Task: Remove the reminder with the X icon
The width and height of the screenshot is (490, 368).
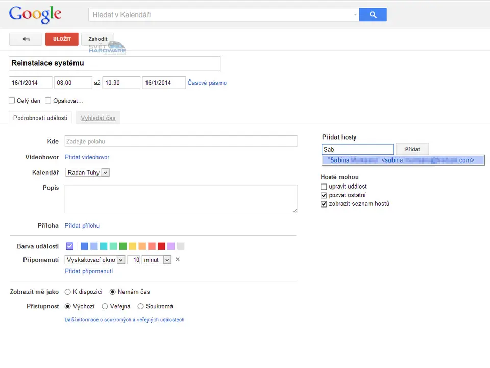Action: point(178,260)
